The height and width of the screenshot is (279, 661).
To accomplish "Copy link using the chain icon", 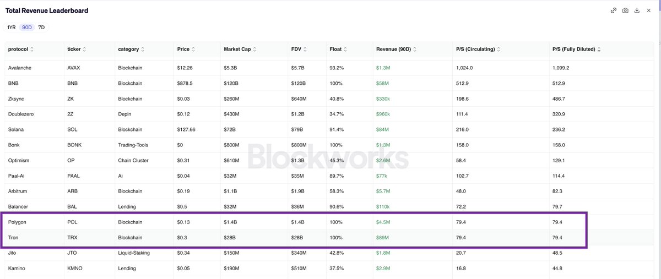I will (x=614, y=10).
